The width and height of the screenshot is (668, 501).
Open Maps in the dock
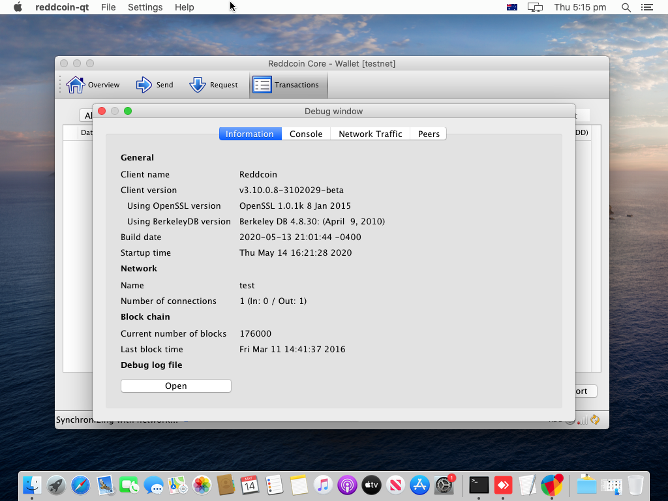tap(177, 485)
